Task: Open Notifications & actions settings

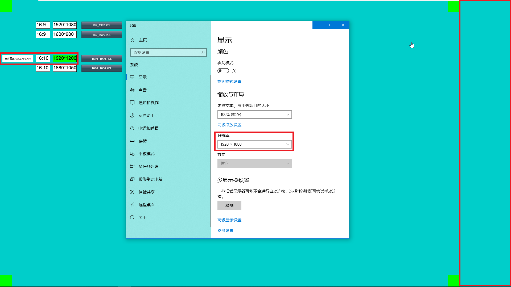Action: point(148,103)
